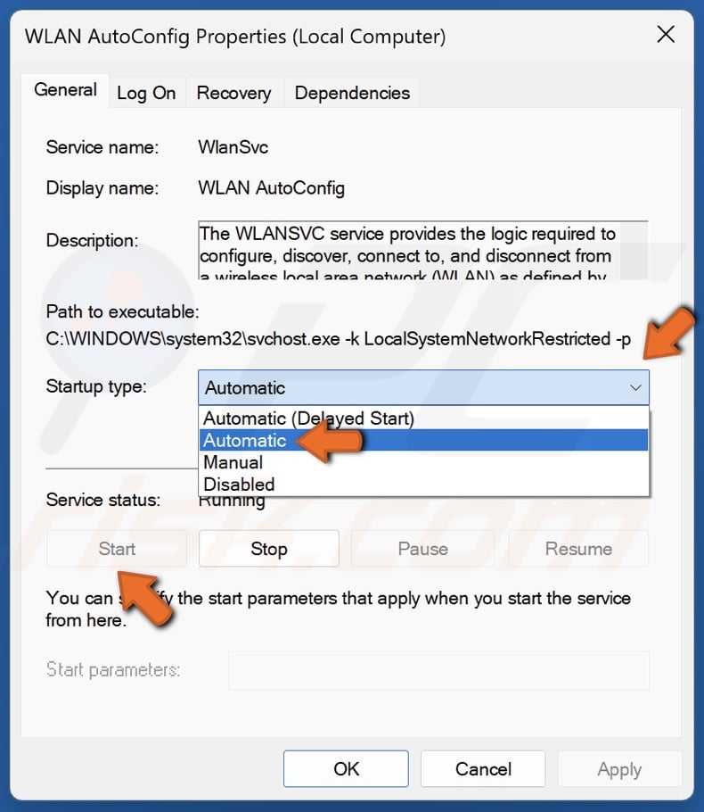Choose Disabled startup type
This screenshot has width=704, height=812.
(238, 484)
